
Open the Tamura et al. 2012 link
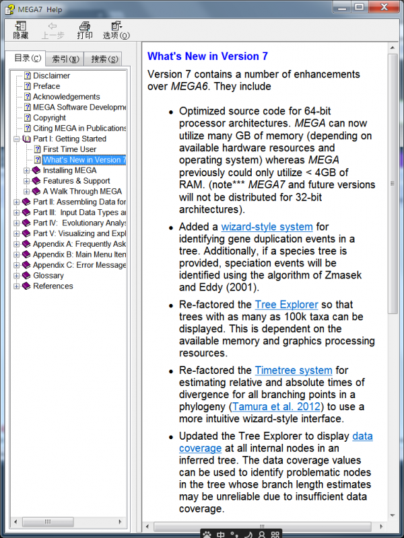276,407
